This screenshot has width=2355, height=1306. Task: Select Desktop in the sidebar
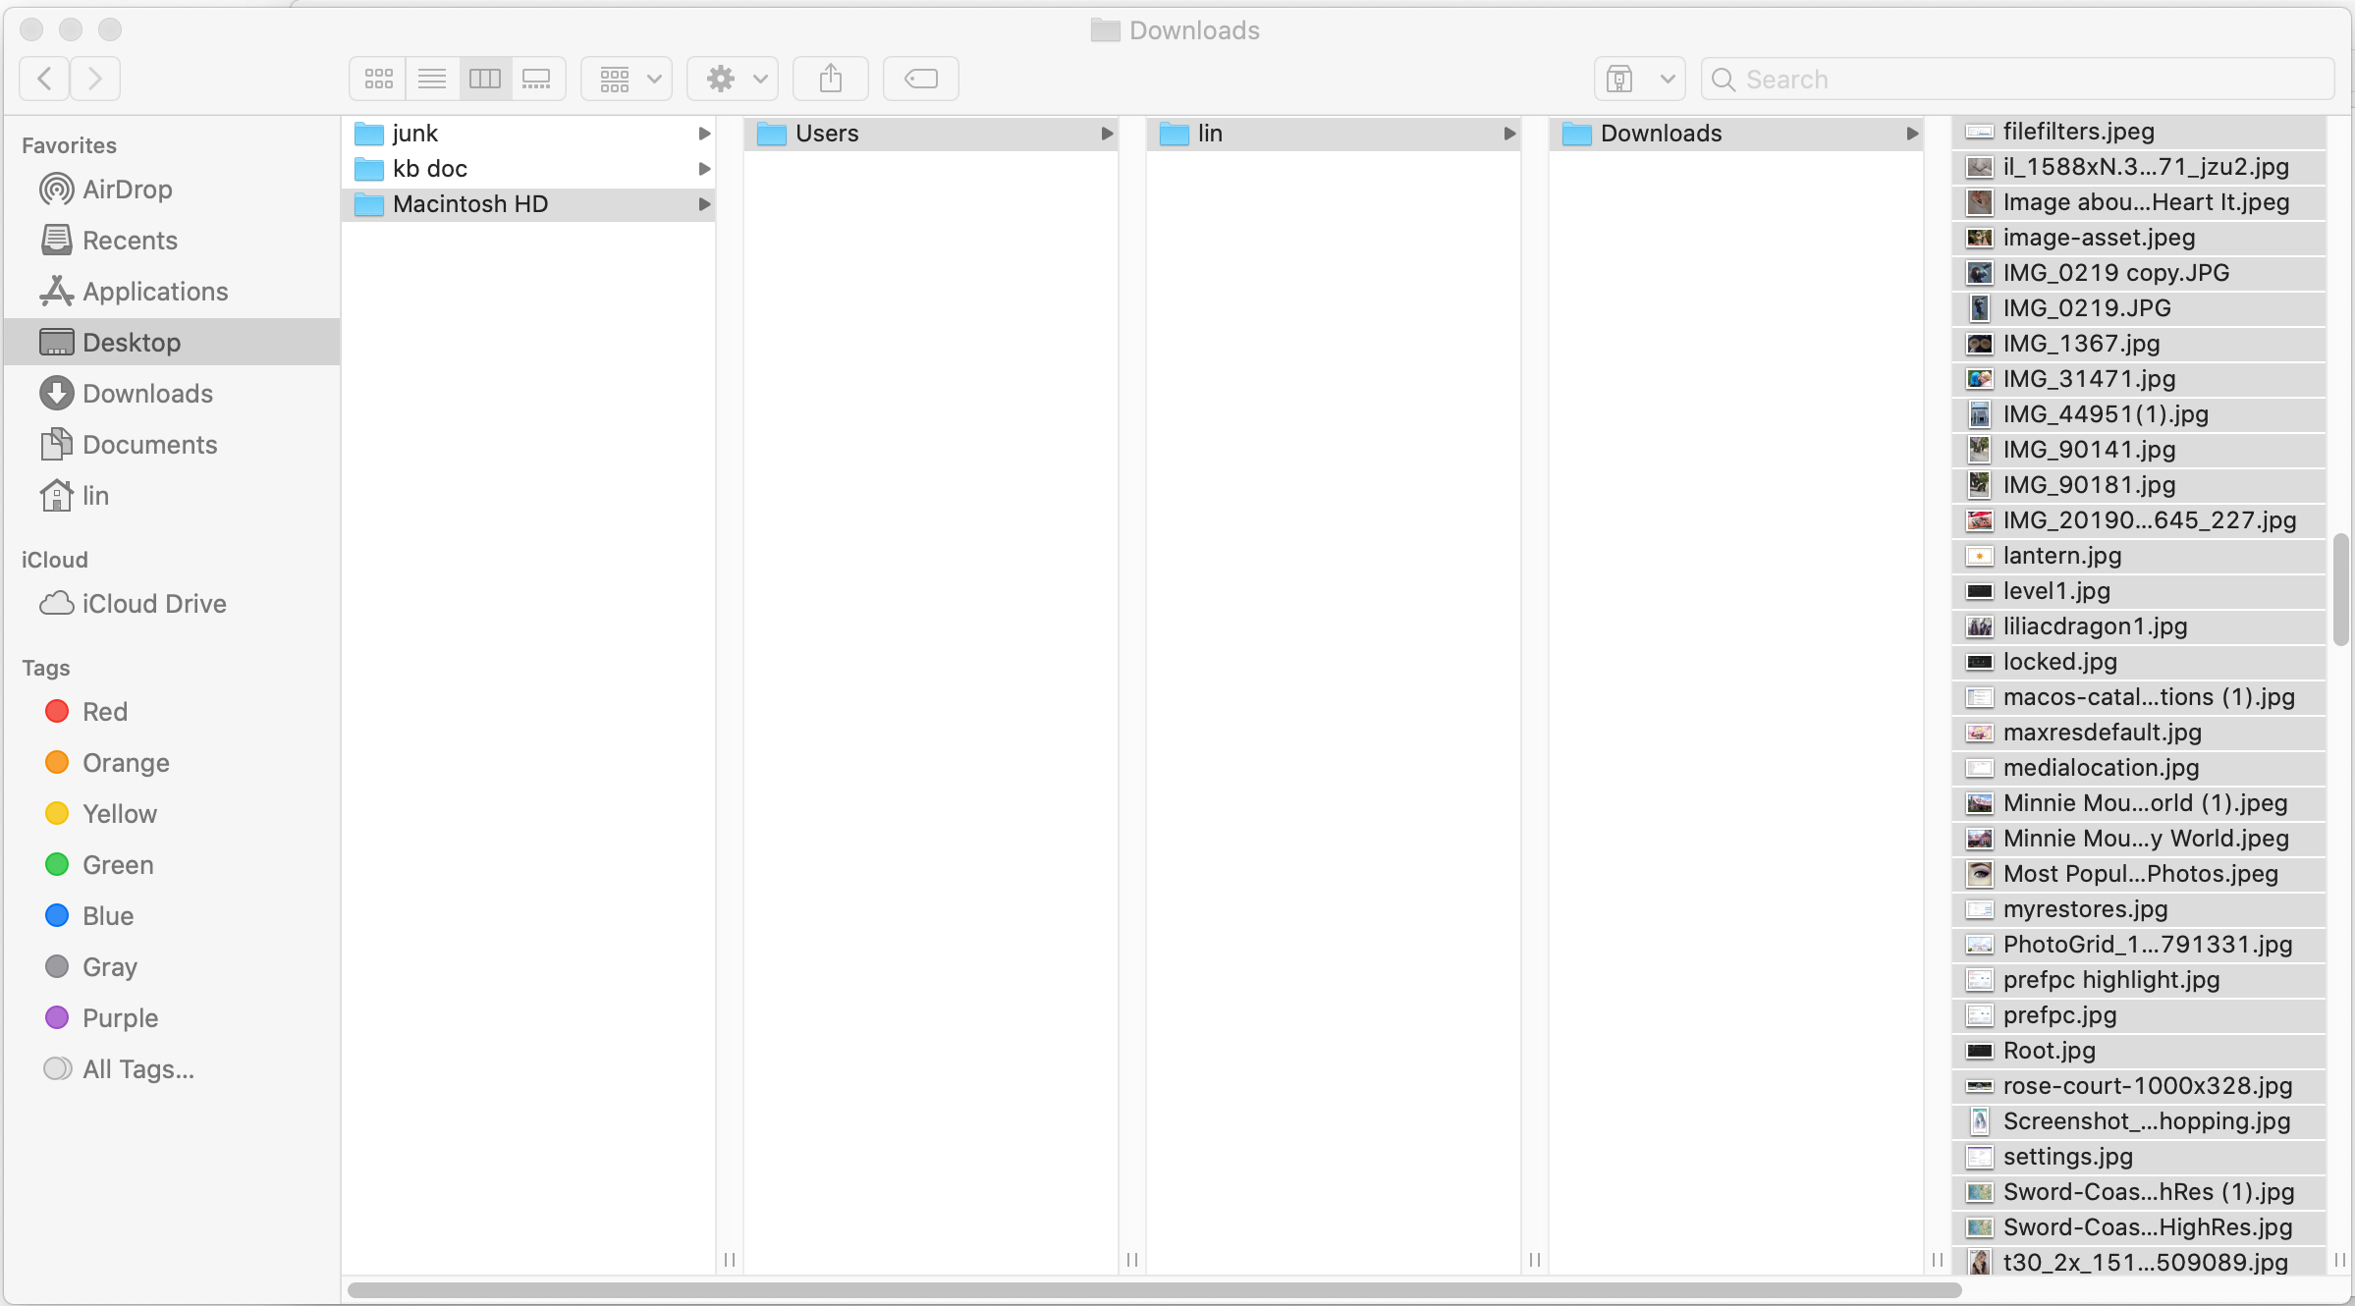[x=172, y=342]
